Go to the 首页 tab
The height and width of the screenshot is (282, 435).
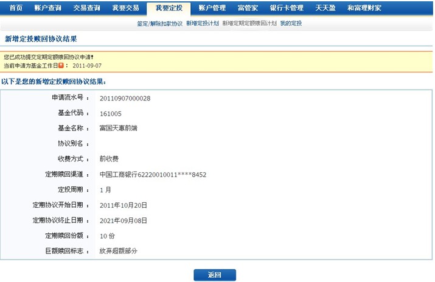(16, 8)
